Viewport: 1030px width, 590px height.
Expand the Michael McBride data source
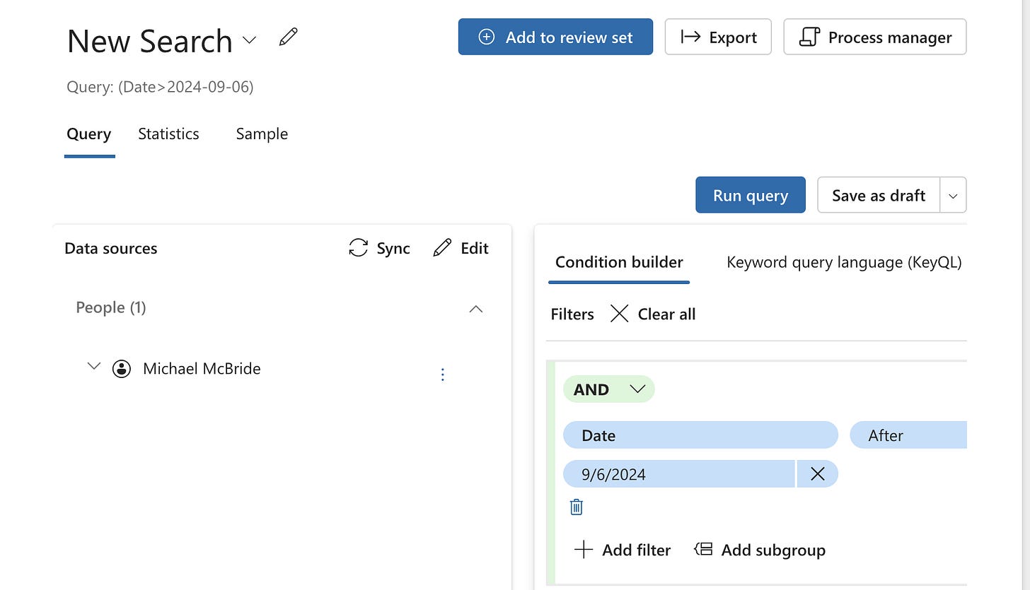pos(93,367)
